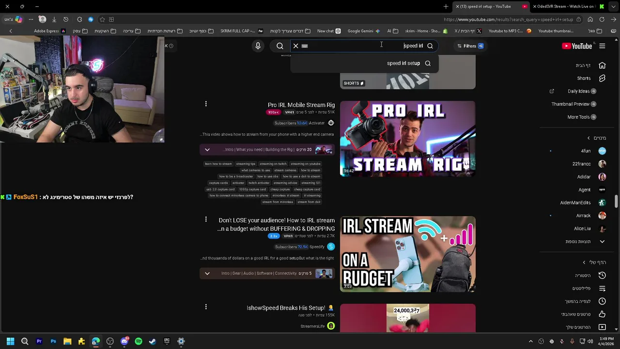The image size is (620, 349).
Task: Open Discord from the taskbar
Action: (x=124, y=341)
